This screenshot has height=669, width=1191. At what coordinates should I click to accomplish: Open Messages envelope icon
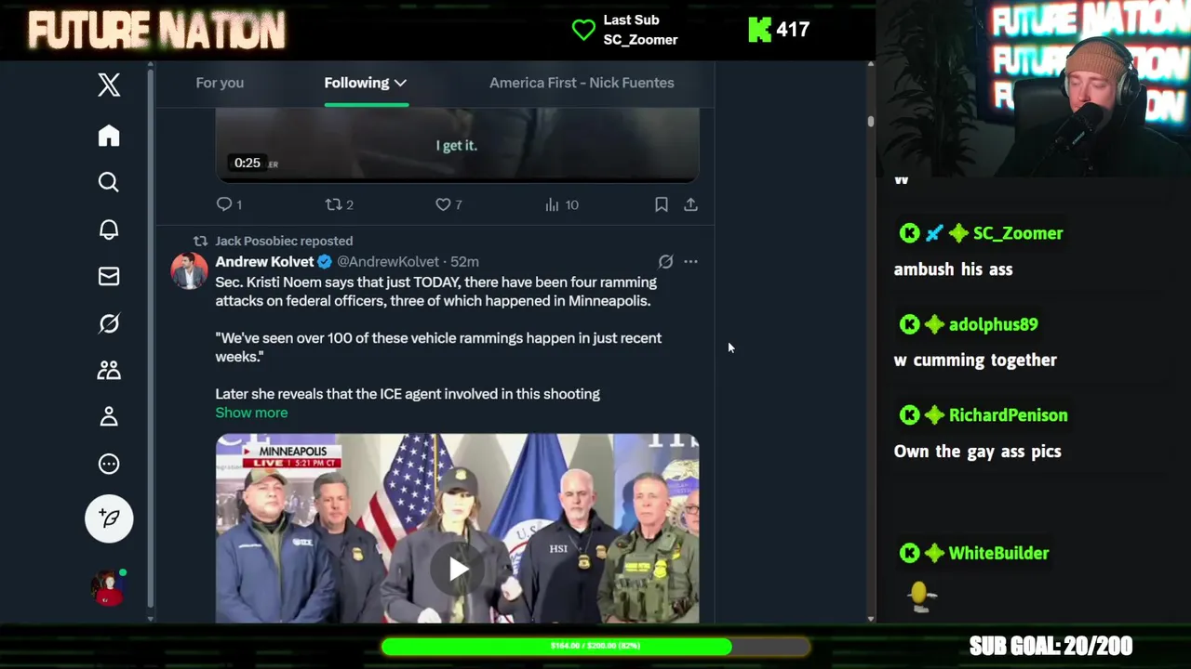109,276
